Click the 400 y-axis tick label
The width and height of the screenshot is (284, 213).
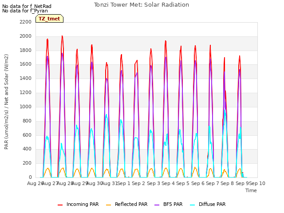27,149
